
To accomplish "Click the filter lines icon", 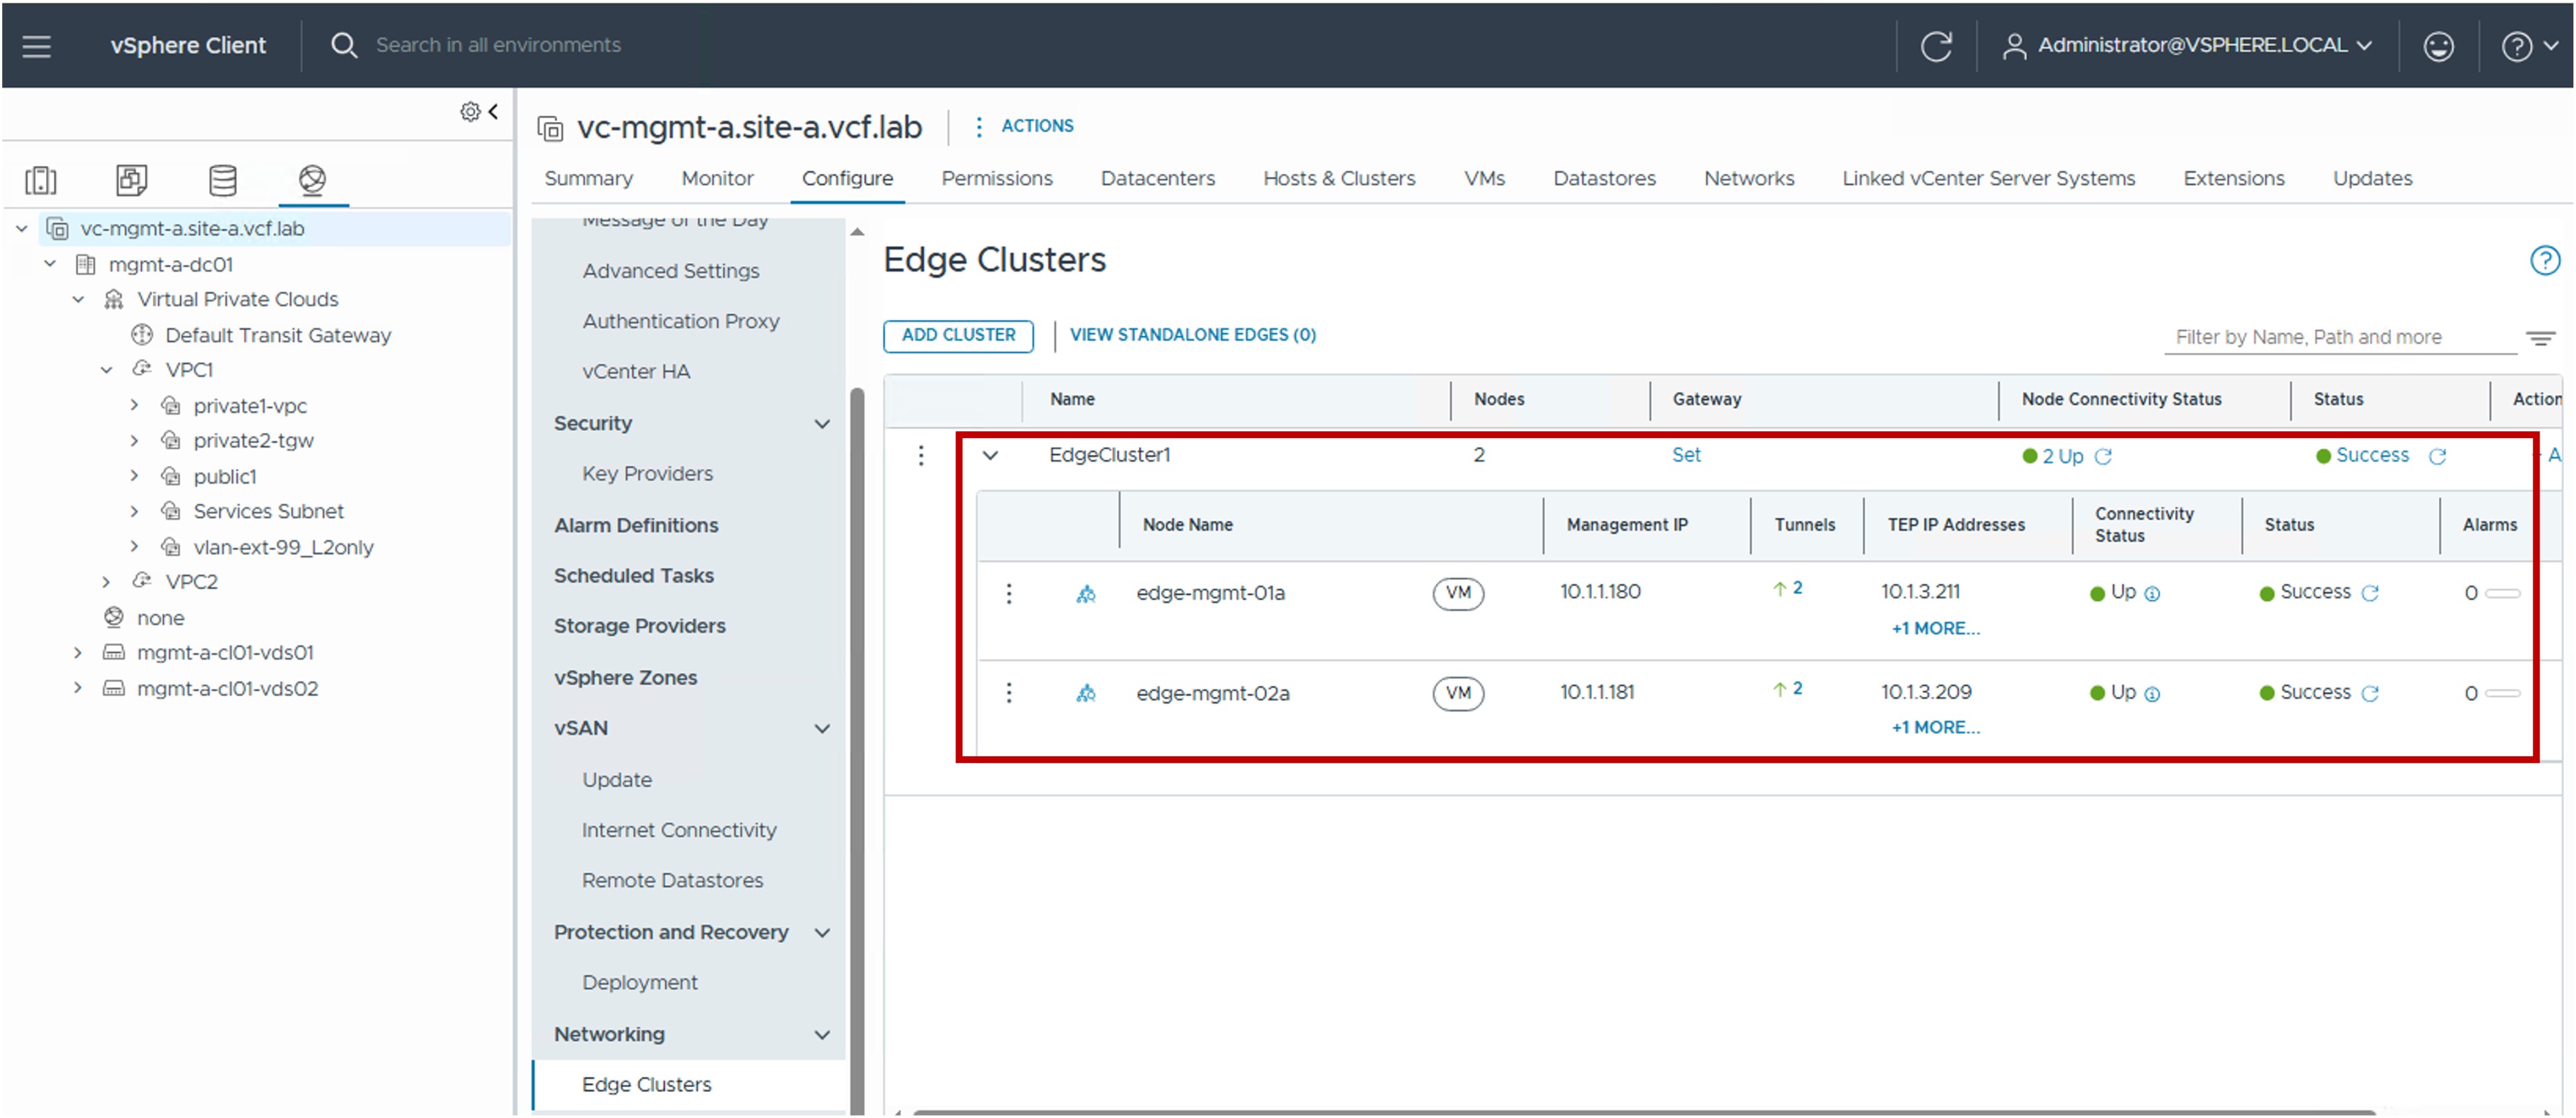I will point(2540,338).
